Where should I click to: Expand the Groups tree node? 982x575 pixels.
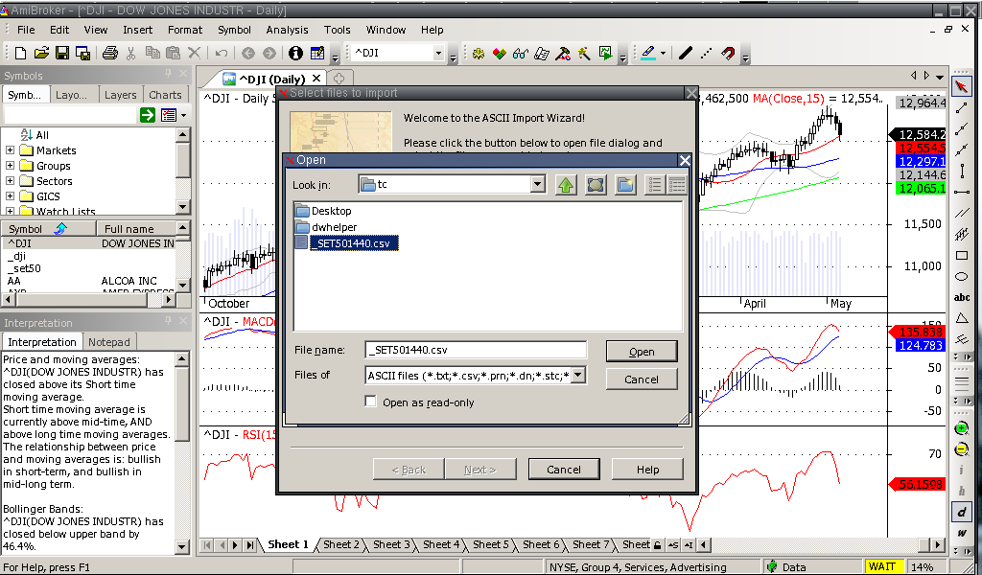(x=10, y=166)
